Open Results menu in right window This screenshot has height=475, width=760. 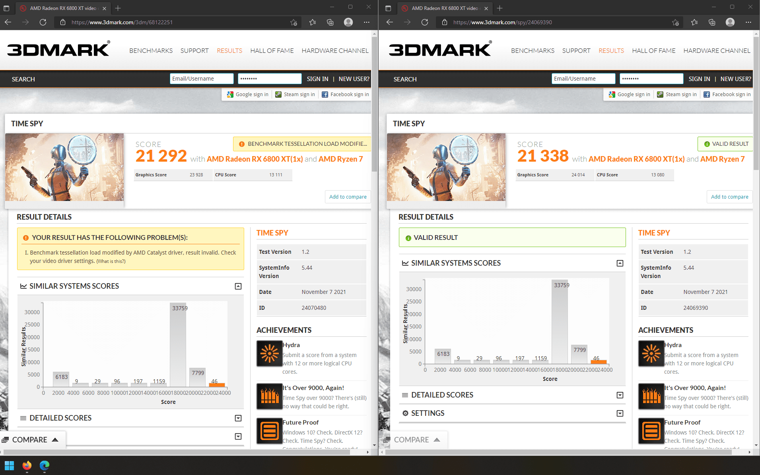click(x=611, y=50)
